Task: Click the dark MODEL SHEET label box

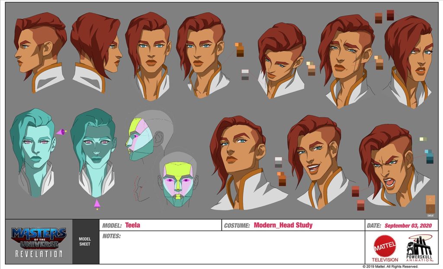Action: tap(85, 242)
